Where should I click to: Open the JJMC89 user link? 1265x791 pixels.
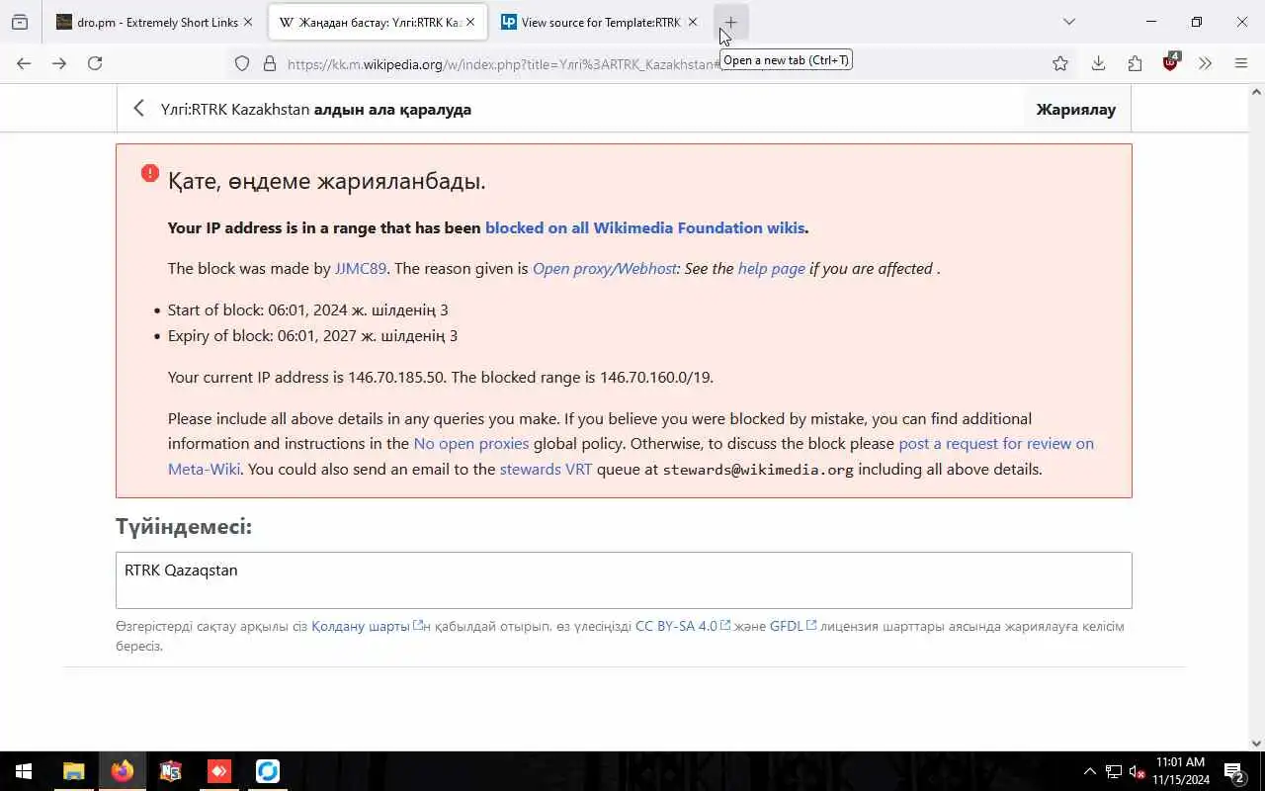point(361,268)
